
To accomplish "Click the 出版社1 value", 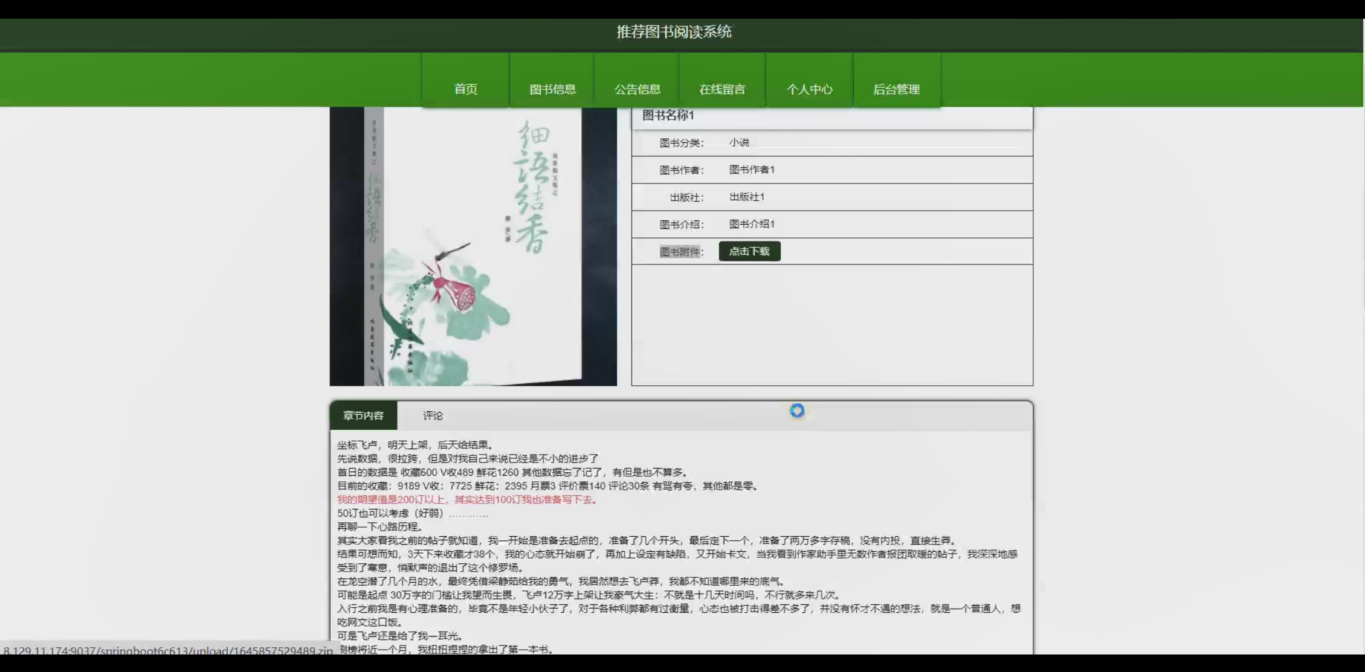I will [747, 197].
